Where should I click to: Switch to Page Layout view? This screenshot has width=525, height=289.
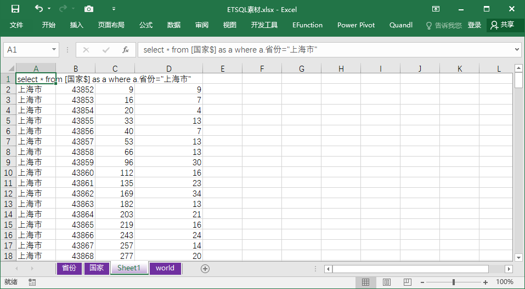387,282
